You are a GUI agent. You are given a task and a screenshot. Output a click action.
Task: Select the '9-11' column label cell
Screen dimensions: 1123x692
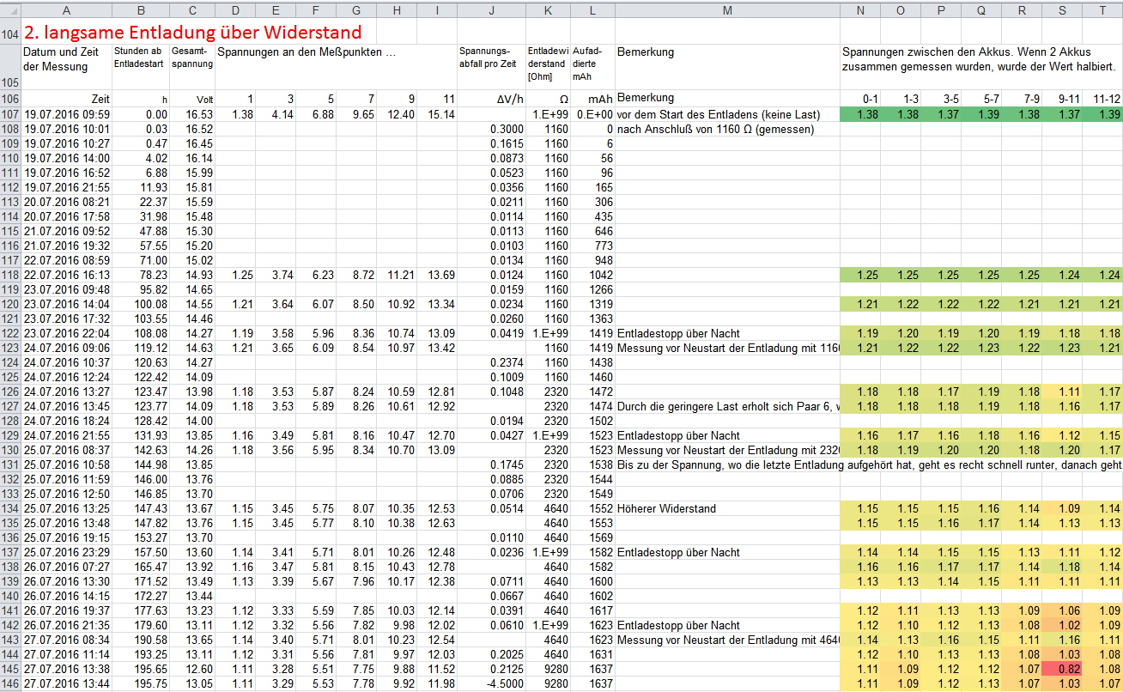(1062, 99)
